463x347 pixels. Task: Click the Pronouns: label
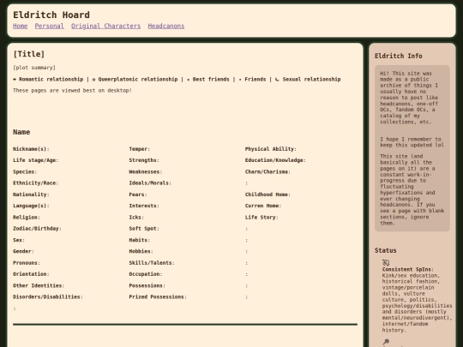(27, 263)
